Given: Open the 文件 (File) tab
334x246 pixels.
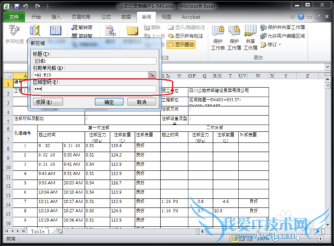Looking at the screenshot, I should click(x=14, y=17).
